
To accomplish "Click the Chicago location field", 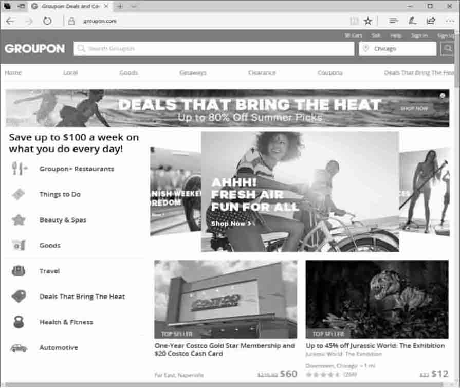I will (x=397, y=48).
